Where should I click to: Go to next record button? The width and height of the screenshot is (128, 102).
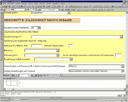[32, 75]
